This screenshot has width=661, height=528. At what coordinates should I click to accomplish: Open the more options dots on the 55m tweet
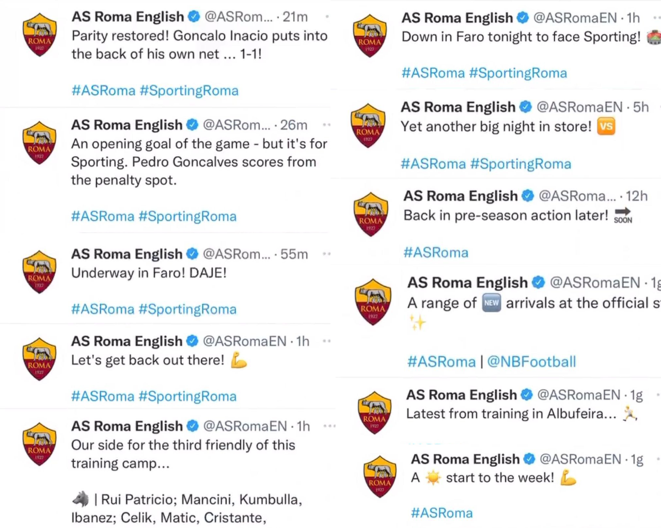(x=326, y=254)
